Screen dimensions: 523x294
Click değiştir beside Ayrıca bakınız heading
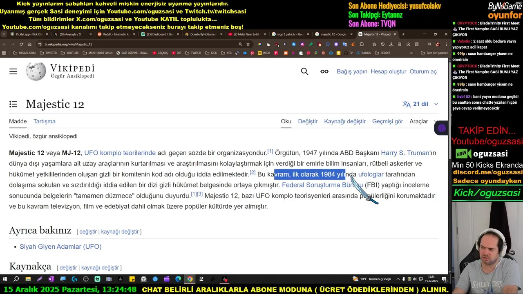(x=88, y=232)
